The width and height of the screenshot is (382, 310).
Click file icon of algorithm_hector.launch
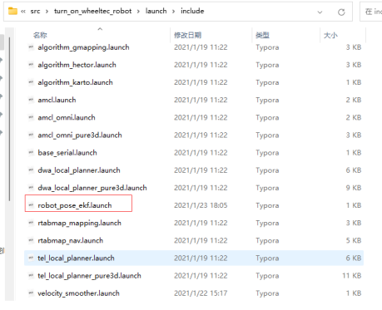(31, 65)
